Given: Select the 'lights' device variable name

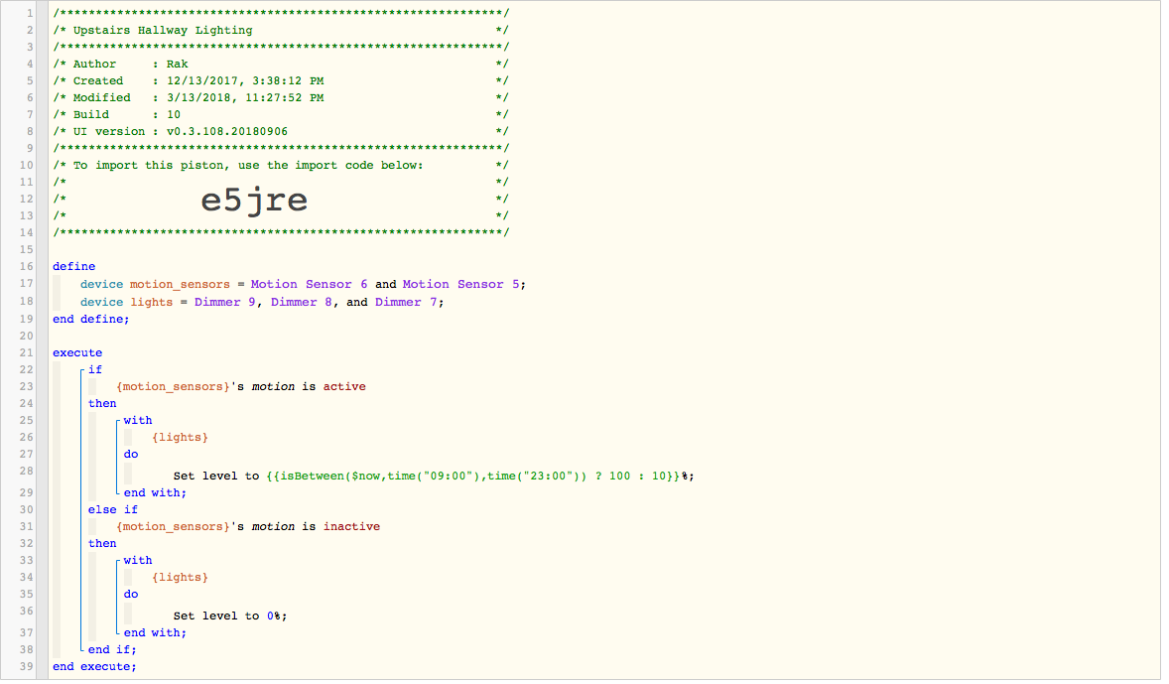Looking at the screenshot, I should click(x=152, y=303).
